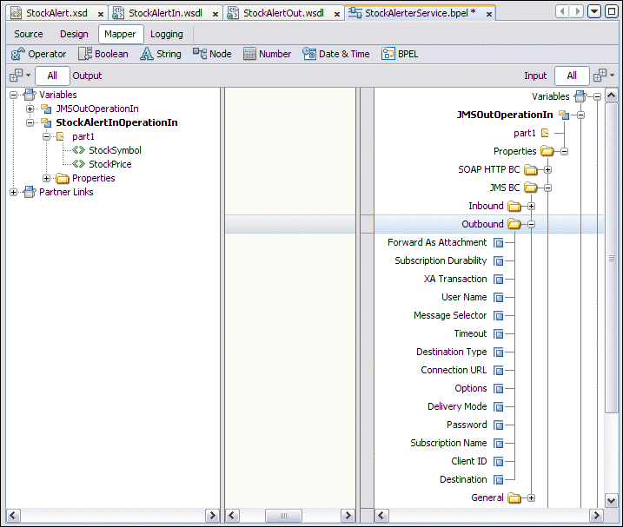Open the Date & Time functions menu
Viewport: 623px width, 527px height.
(x=336, y=54)
